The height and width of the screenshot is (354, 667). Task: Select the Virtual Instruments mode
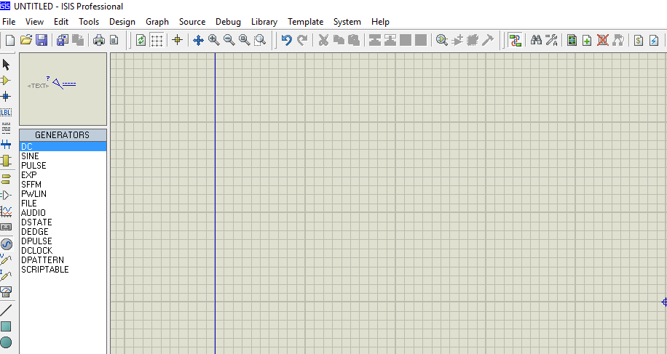(x=6, y=291)
